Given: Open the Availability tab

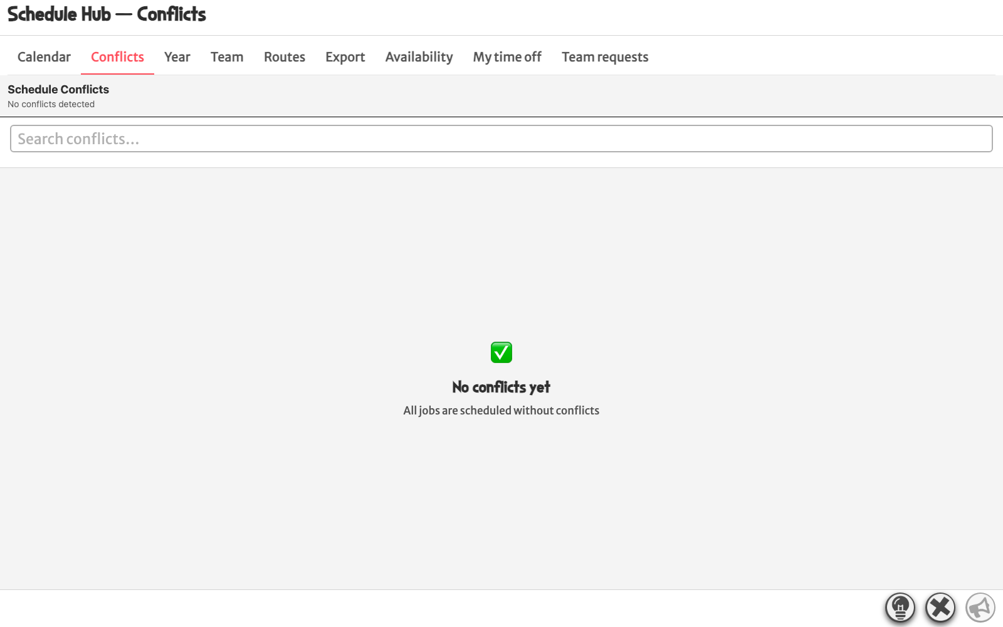Looking at the screenshot, I should [419, 57].
